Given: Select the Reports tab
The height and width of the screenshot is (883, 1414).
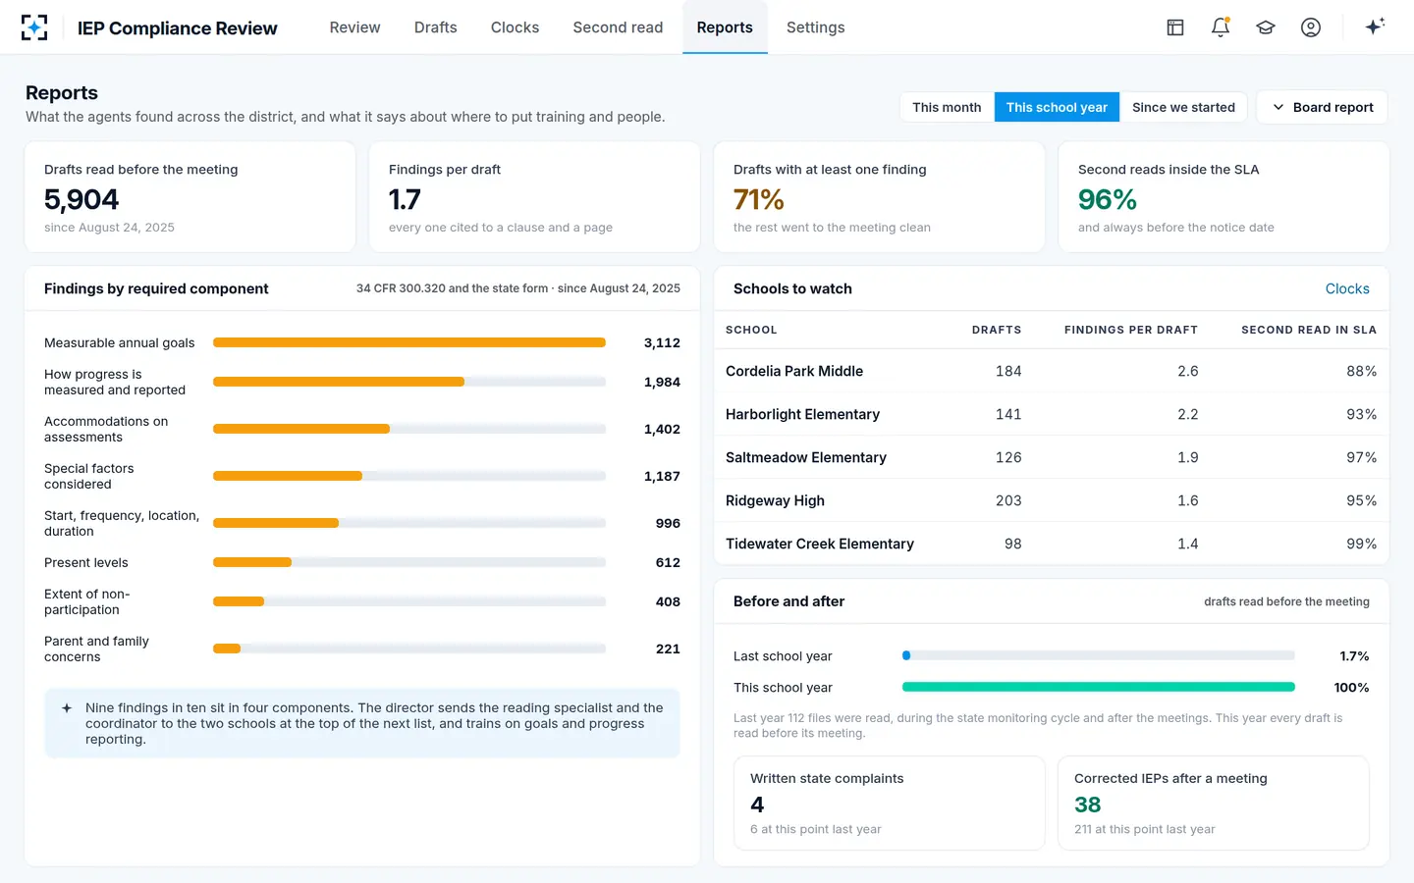Looking at the screenshot, I should (x=725, y=27).
